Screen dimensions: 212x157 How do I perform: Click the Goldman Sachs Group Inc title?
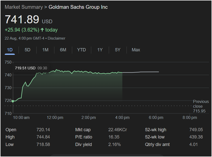coord(78,7)
